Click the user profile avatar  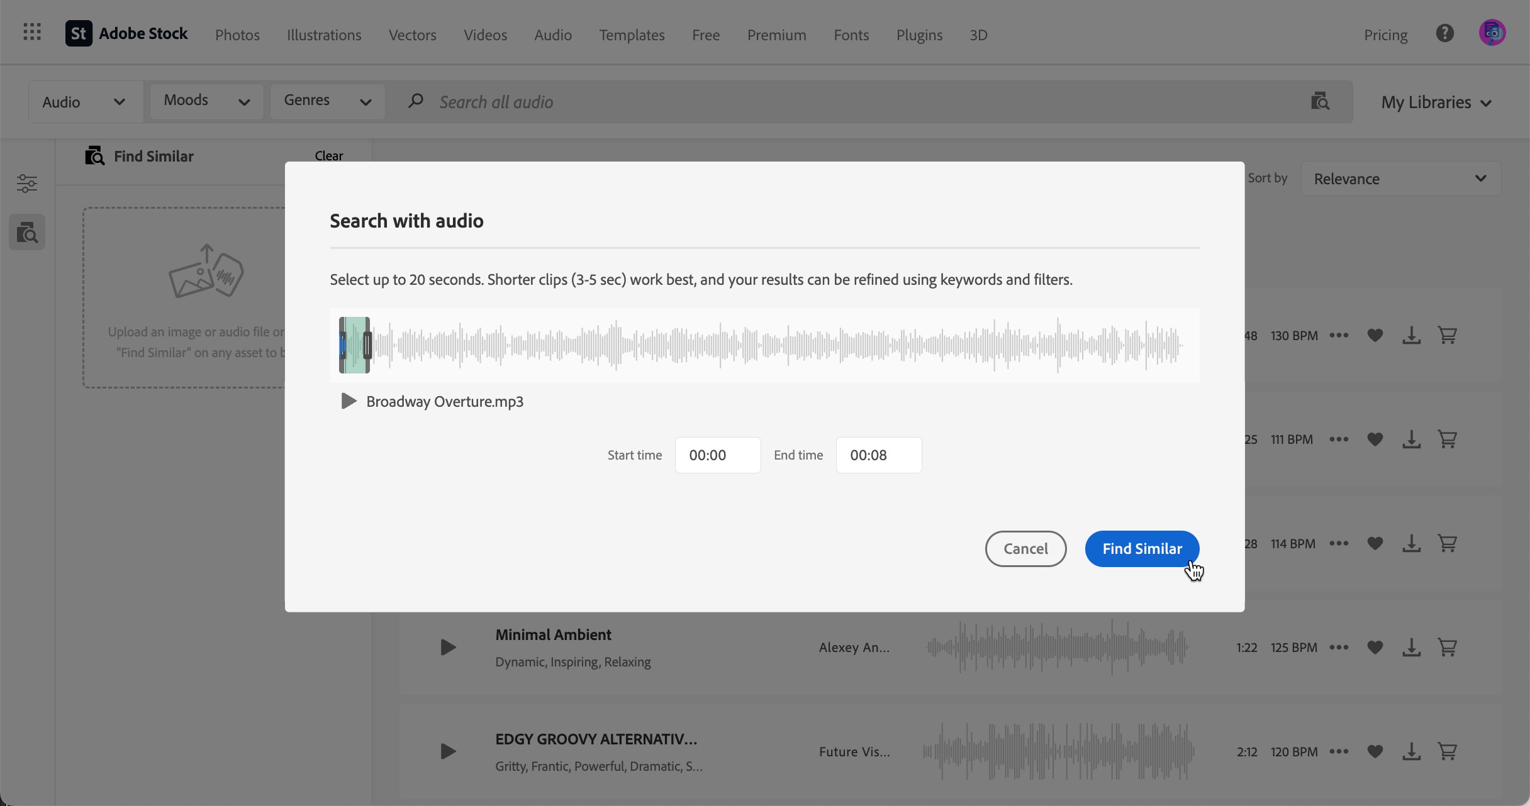(1492, 33)
